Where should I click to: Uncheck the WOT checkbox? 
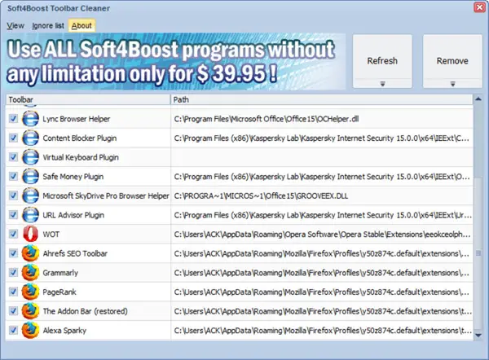13,234
